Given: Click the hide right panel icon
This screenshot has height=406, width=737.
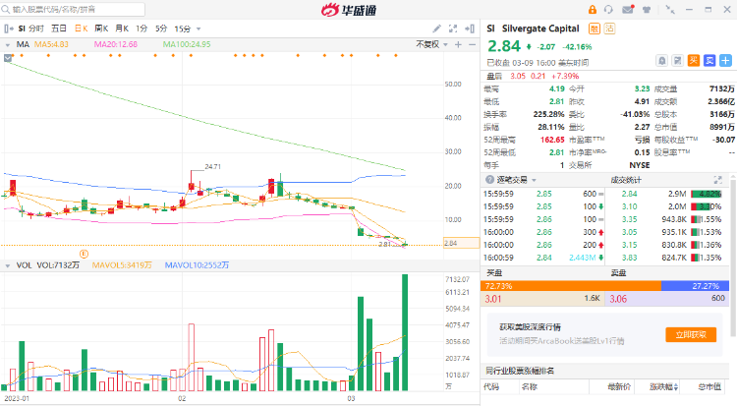Looking at the screenshot, I should pos(469,29).
